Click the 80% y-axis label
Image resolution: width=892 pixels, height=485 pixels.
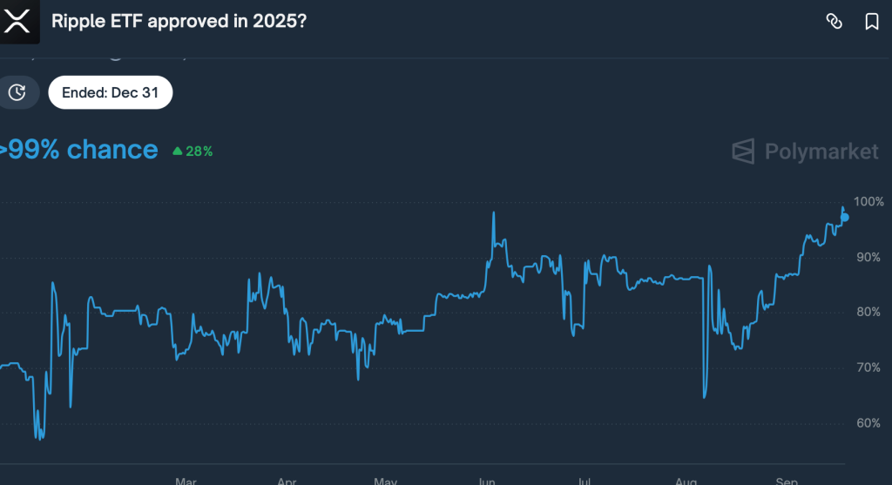click(868, 312)
